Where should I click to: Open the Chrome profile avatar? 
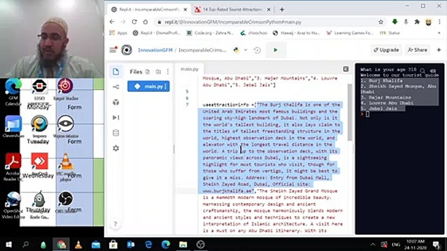click(x=428, y=22)
